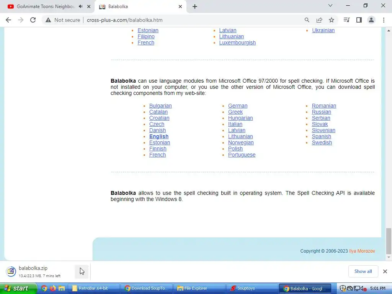Open the balabolka.zip file icon
This screenshot has width=392, height=294.
pos(11,271)
